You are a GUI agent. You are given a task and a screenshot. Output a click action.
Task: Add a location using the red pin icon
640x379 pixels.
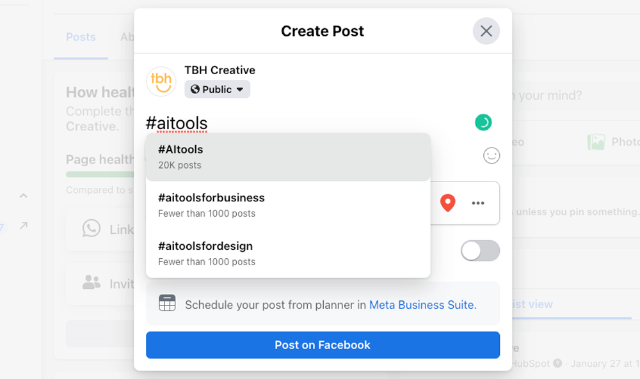click(448, 203)
